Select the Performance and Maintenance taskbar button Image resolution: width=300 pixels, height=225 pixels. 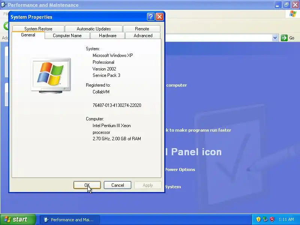pos(70,220)
